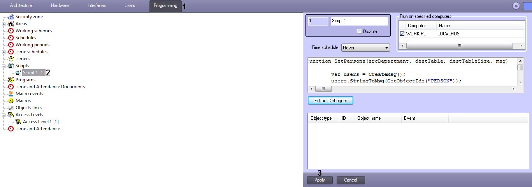The image size is (532, 187).
Task: Click computers list horizontal scrollbar thumb
Action: tap(459, 46)
